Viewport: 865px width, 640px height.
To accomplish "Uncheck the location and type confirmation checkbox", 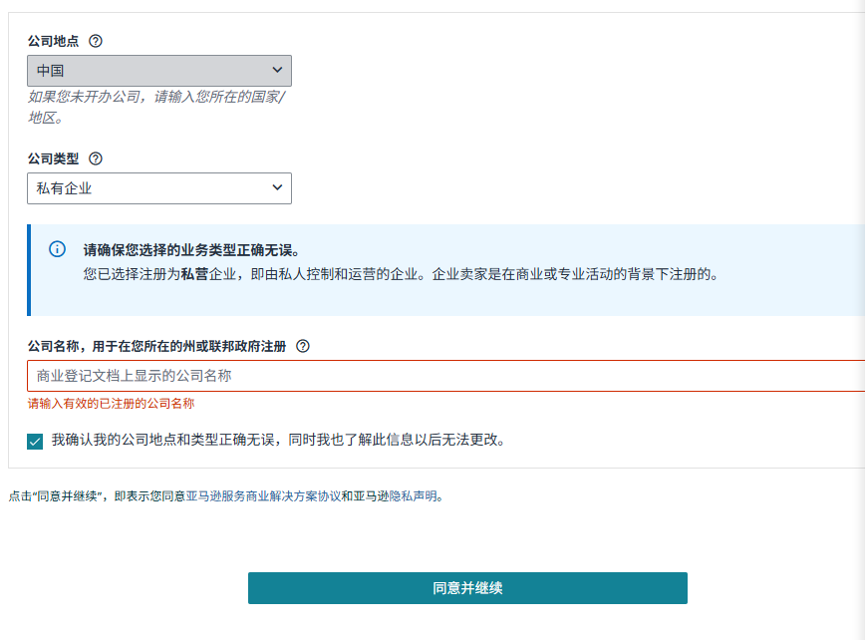I will click(x=36, y=441).
